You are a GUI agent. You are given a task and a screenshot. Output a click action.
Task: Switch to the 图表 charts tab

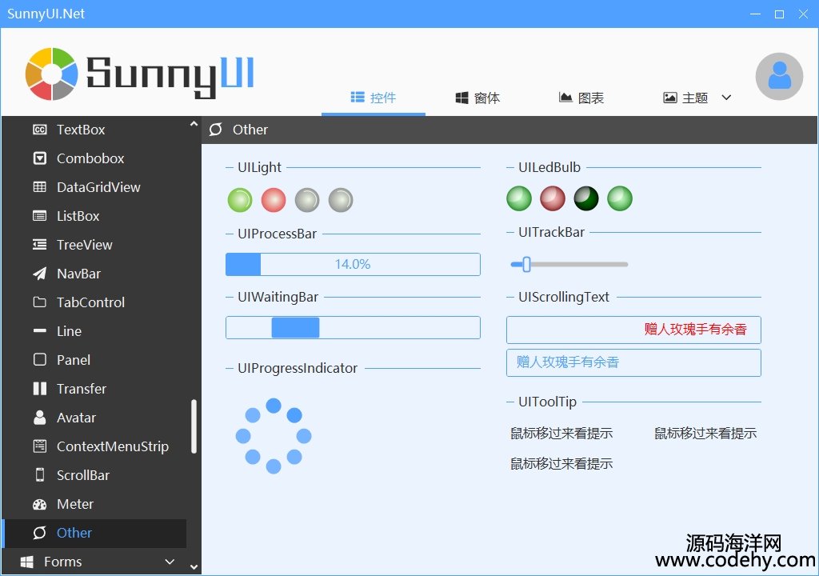581,98
